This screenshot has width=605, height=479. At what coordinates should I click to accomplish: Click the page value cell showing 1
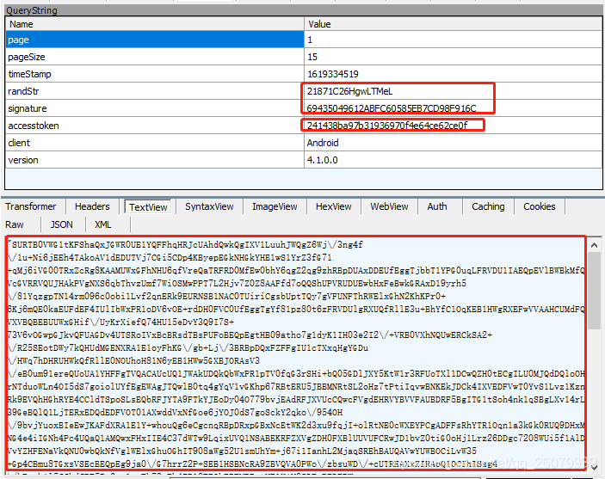pyautogui.click(x=453, y=40)
